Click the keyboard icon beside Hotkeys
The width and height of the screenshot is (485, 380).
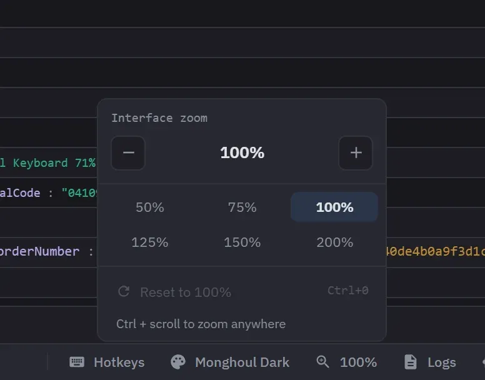point(77,362)
